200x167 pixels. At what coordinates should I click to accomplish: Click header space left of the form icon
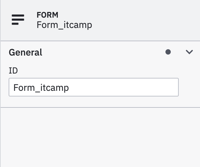point(5,20)
